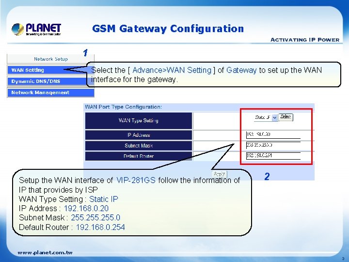The height and width of the screenshot is (262, 349).
Task: Expand the WAN type Static IP dropdown
Action: click(x=266, y=117)
